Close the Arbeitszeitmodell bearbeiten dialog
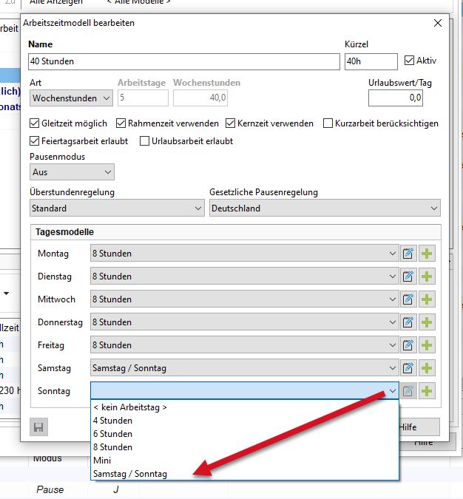This screenshot has width=463, height=499. coord(437,23)
